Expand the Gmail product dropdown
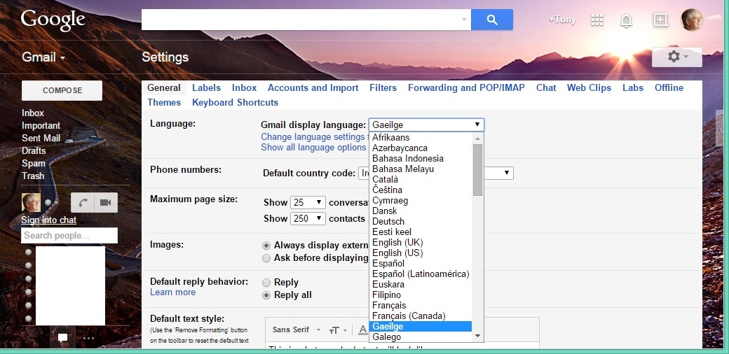Screen dimensions: 729x354 click(43, 57)
